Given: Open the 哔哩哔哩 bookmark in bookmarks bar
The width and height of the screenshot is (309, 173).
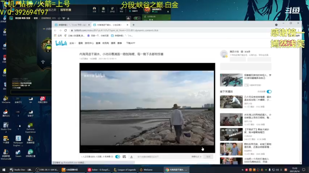Looking at the screenshot, I should click(x=122, y=36).
